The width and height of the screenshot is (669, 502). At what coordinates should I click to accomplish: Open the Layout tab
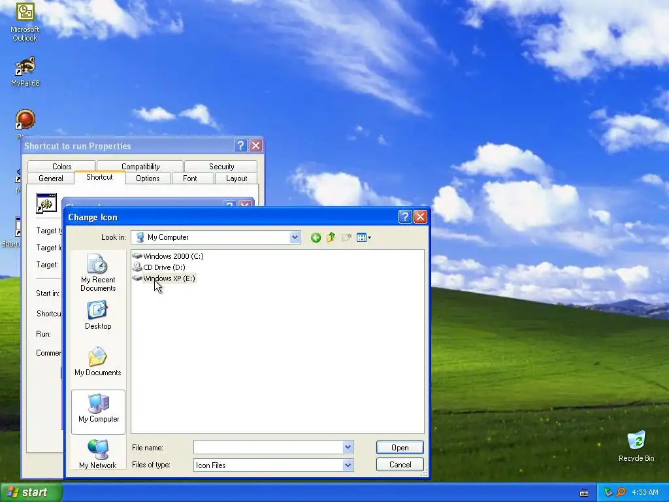point(237,178)
